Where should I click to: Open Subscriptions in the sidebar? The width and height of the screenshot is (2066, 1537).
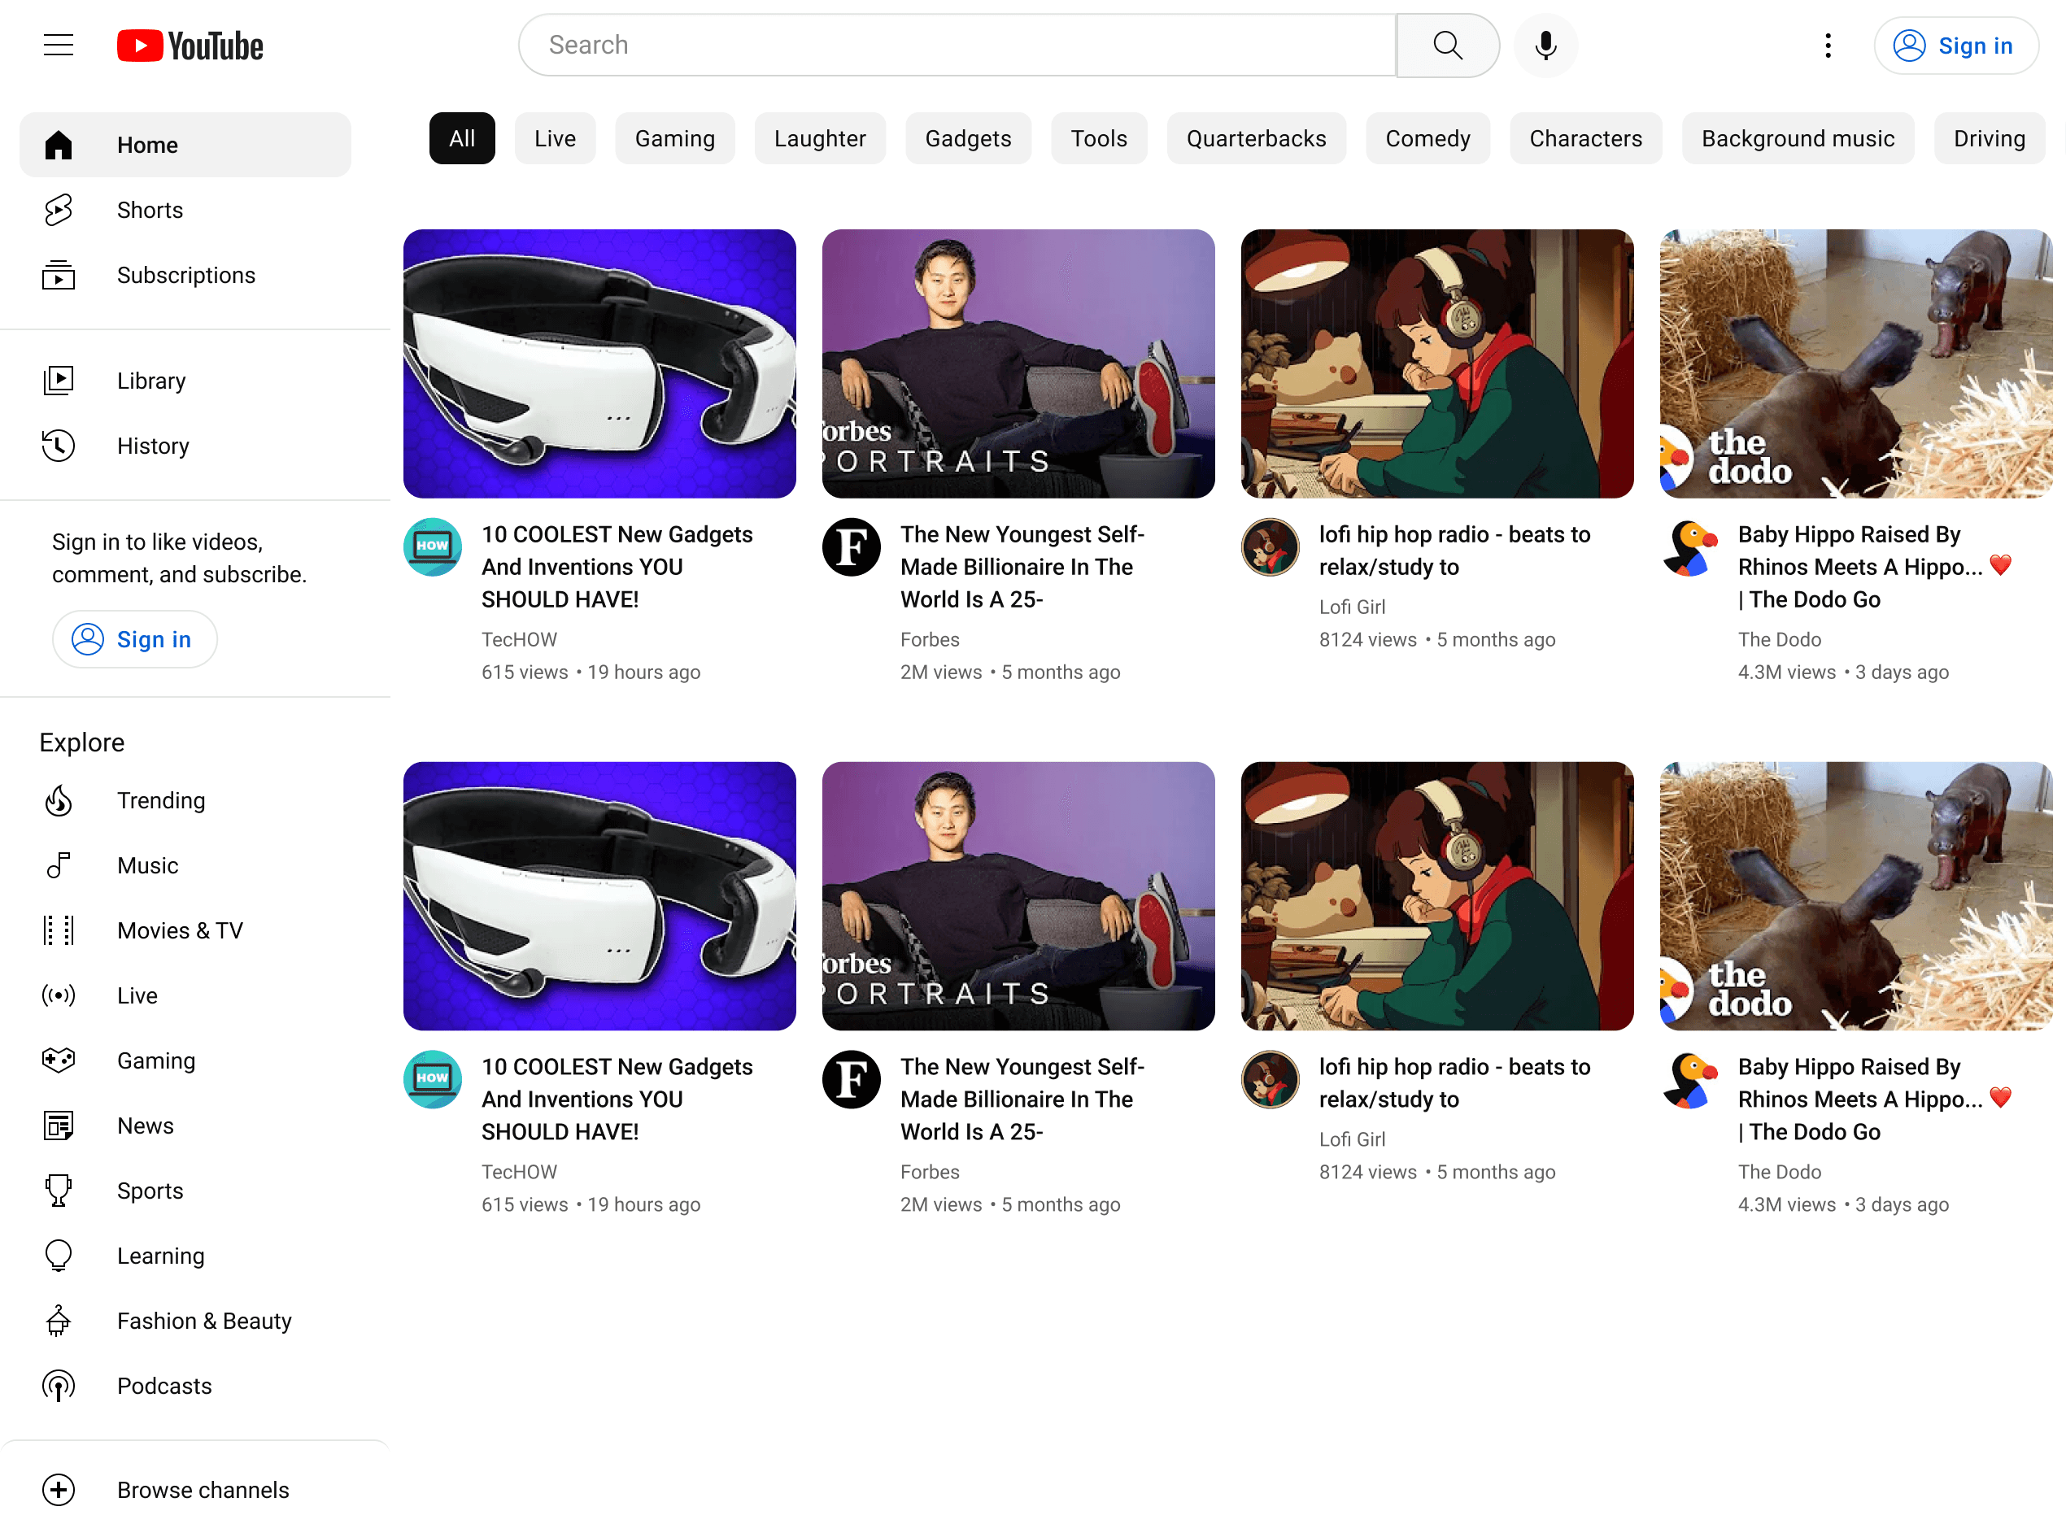click(185, 276)
